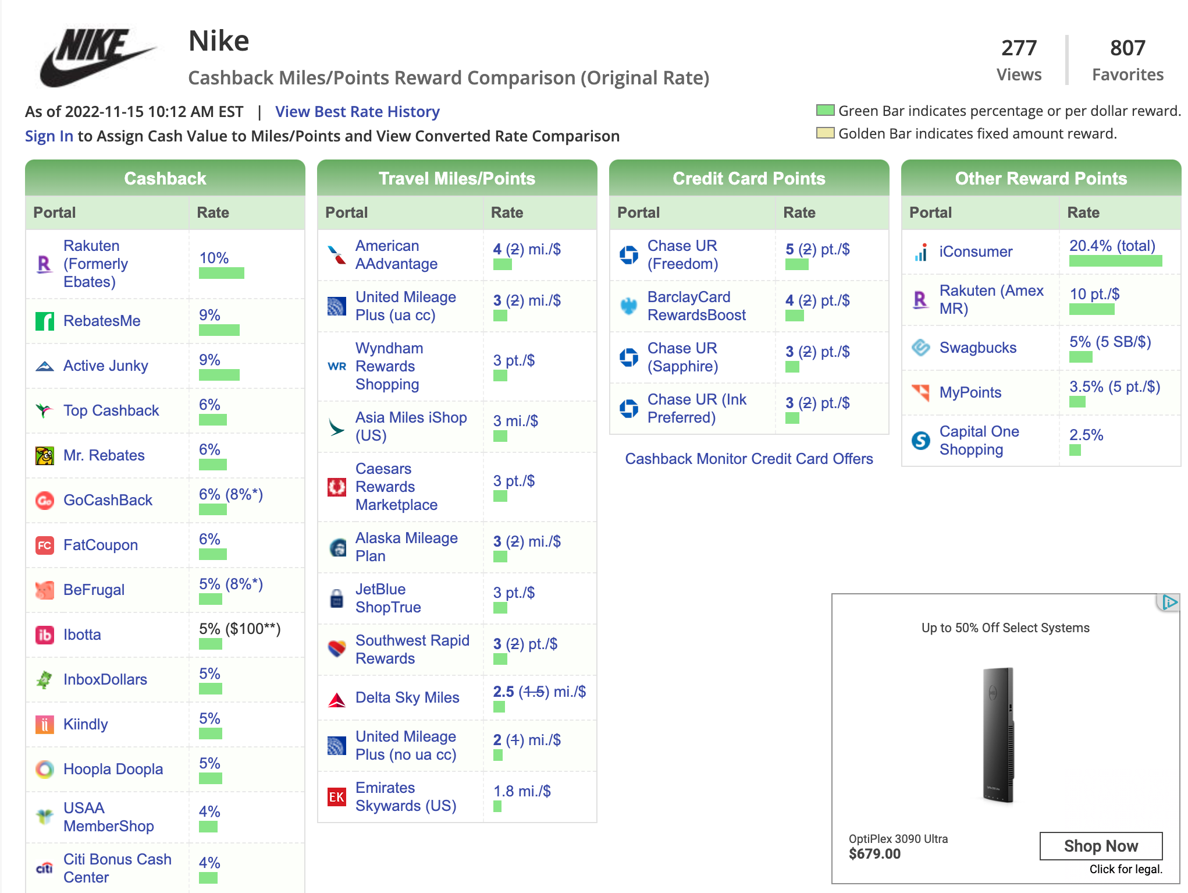Open USAA MemberShop portal link
1188x893 pixels.
tap(109, 817)
